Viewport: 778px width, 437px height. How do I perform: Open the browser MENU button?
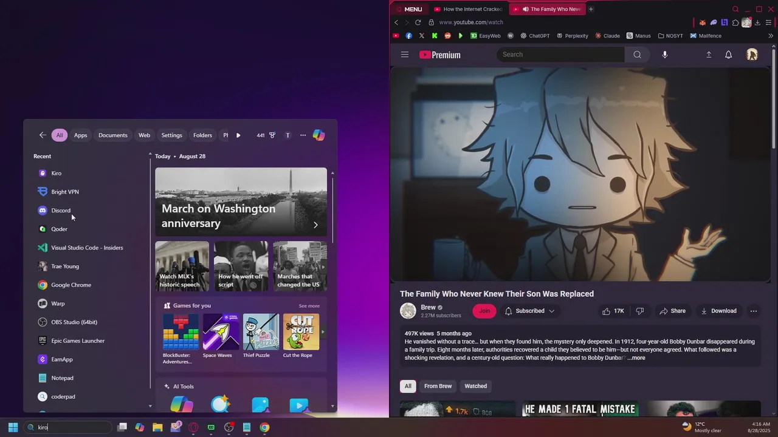(x=408, y=9)
